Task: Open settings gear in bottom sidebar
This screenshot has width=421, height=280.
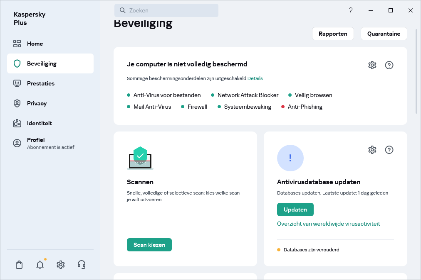Action: point(61,265)
